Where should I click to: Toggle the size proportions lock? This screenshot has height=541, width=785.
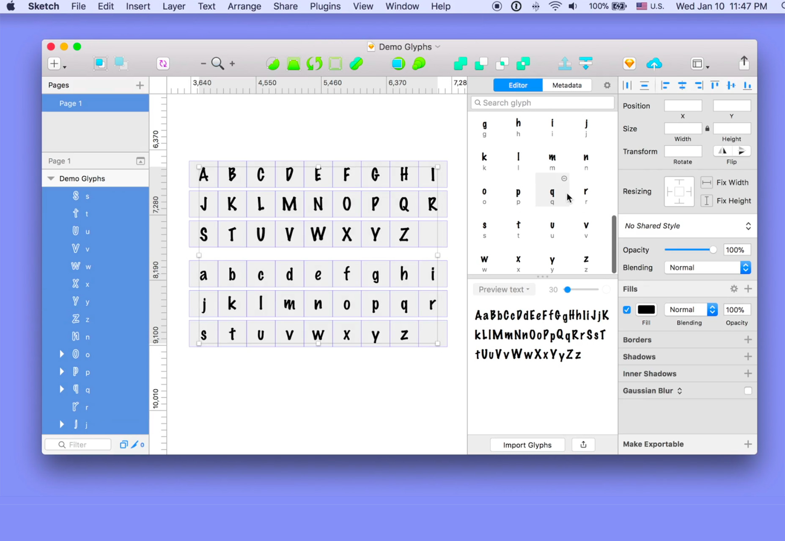point(707,128)
